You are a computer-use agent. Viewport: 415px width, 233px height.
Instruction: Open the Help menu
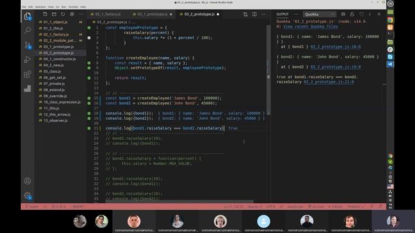pyautogui.click(x=83, y=7)
